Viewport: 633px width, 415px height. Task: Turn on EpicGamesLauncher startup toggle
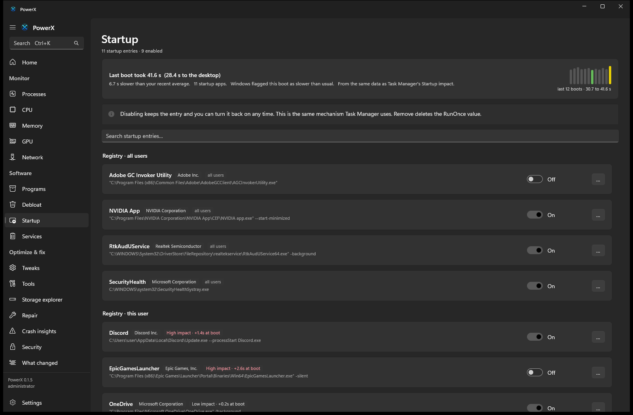[534, 373]
